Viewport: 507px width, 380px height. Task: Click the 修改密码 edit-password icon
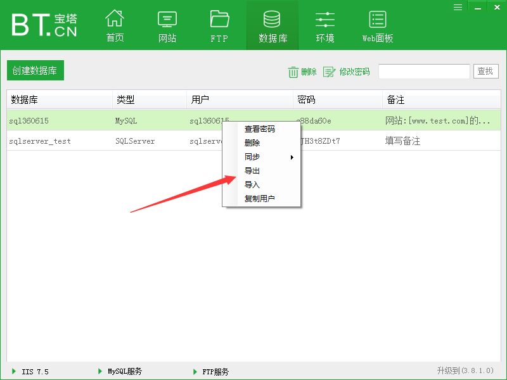(329, 72)
